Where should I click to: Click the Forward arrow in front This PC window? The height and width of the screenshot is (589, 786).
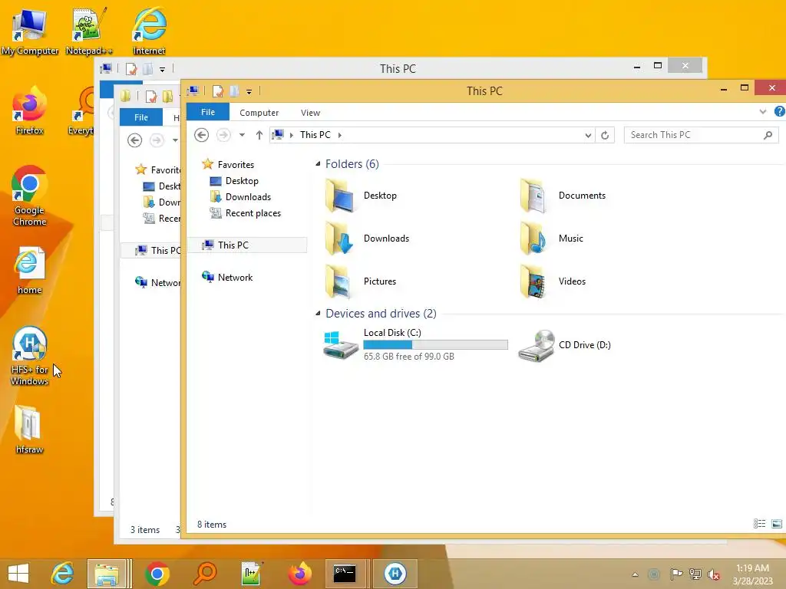(x=223, y=135)
